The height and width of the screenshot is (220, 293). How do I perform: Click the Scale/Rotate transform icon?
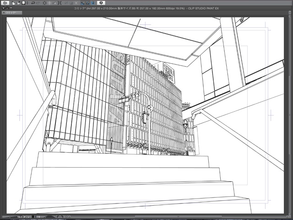tap(60, 3)
